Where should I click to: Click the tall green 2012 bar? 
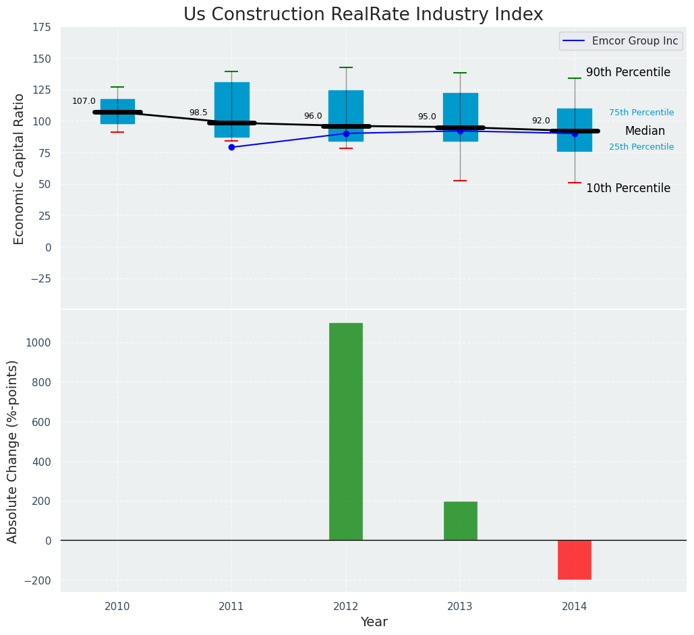tap(346, 431)
